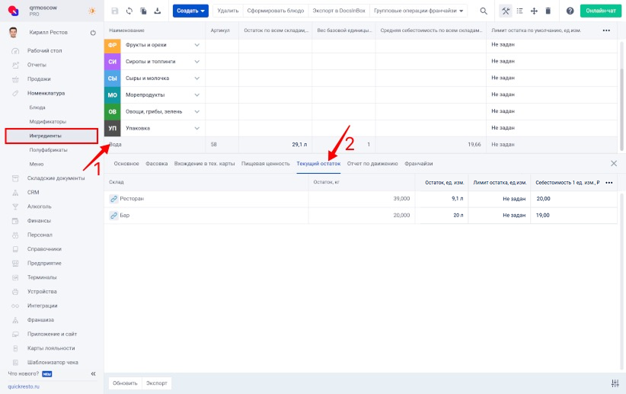
Task: Click the refresh icon in top toolbar
Action: coord(129,11)
